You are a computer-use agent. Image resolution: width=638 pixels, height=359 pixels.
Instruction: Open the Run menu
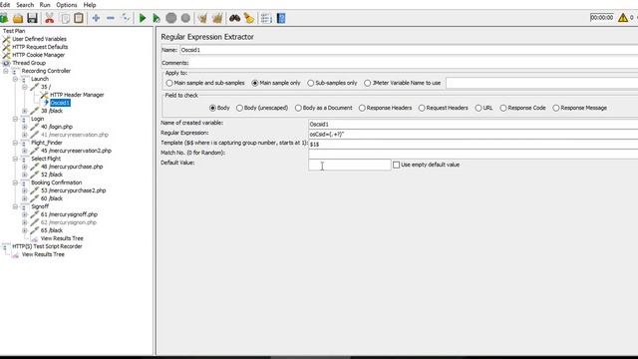(45, 5)
